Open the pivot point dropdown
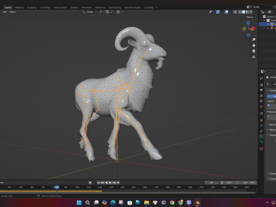This screenshot has height=207, width=276. click(101, 12)
